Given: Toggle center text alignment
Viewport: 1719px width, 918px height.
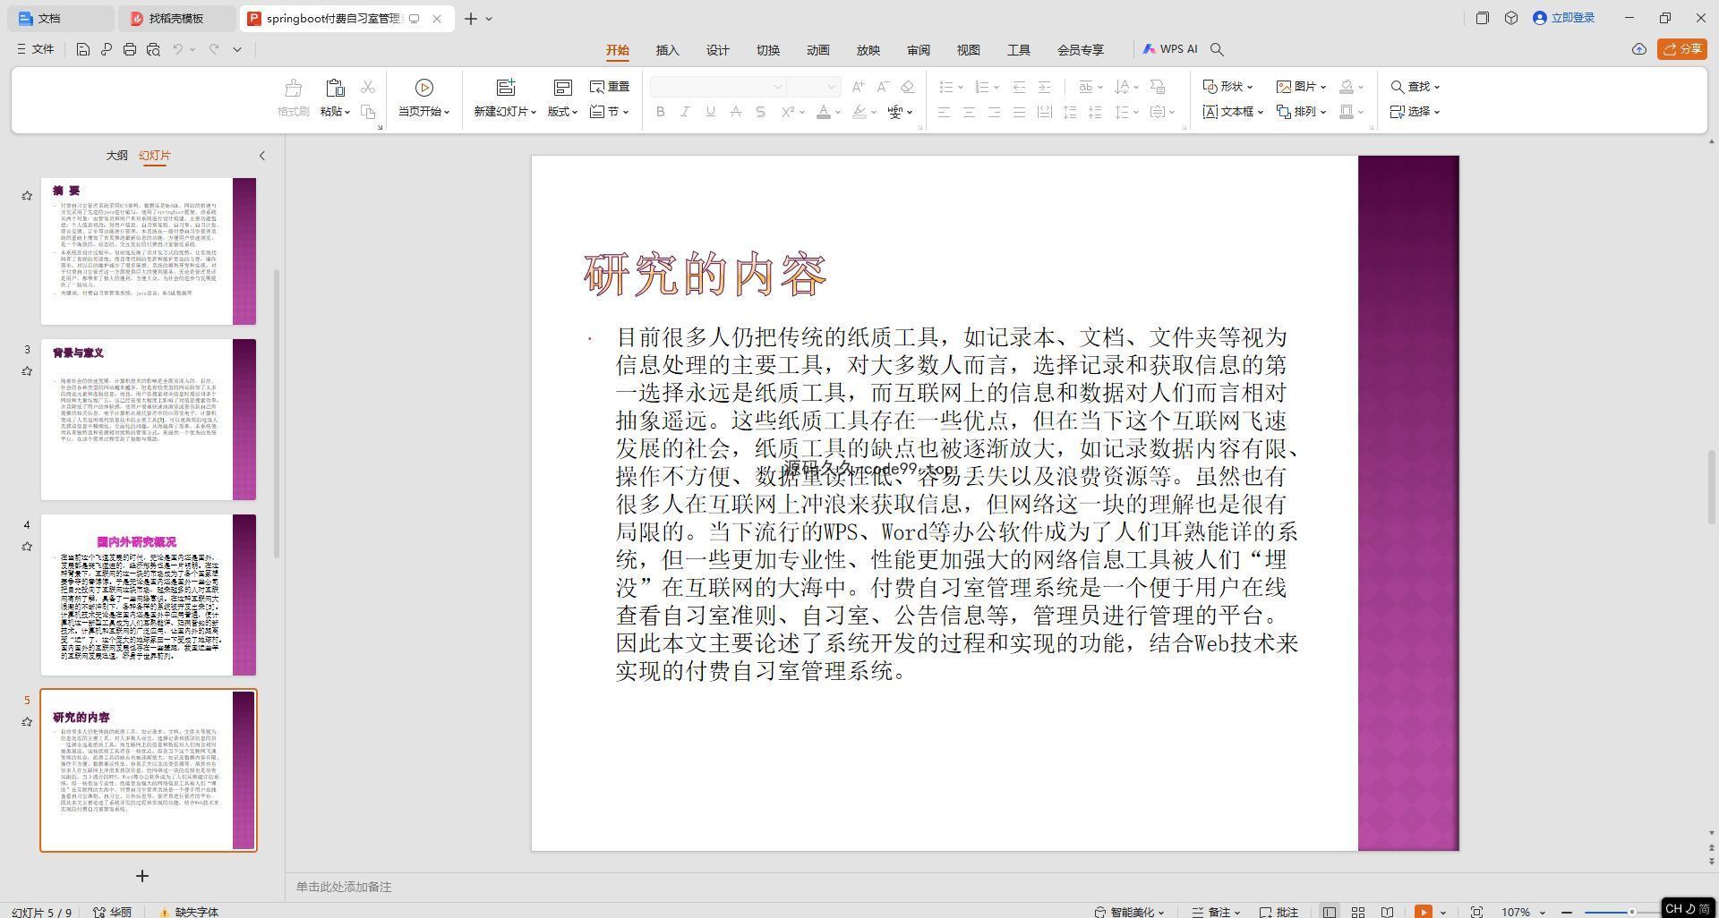Looking at the screenshot, I should tap(969, 112).
